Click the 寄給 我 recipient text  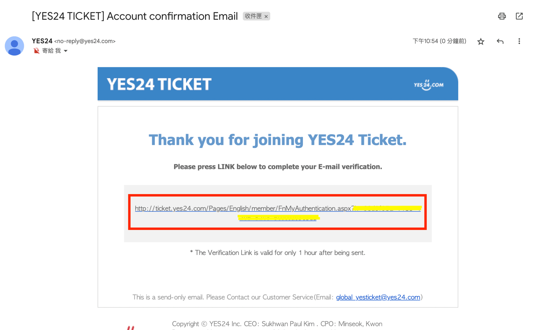(x=51, y=51)
